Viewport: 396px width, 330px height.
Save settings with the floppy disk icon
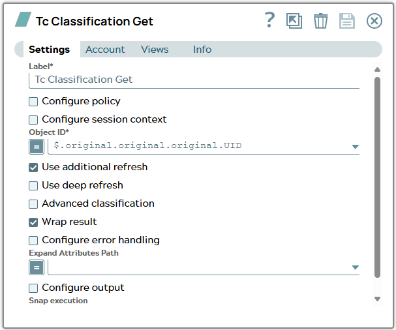tap(347, 21)
